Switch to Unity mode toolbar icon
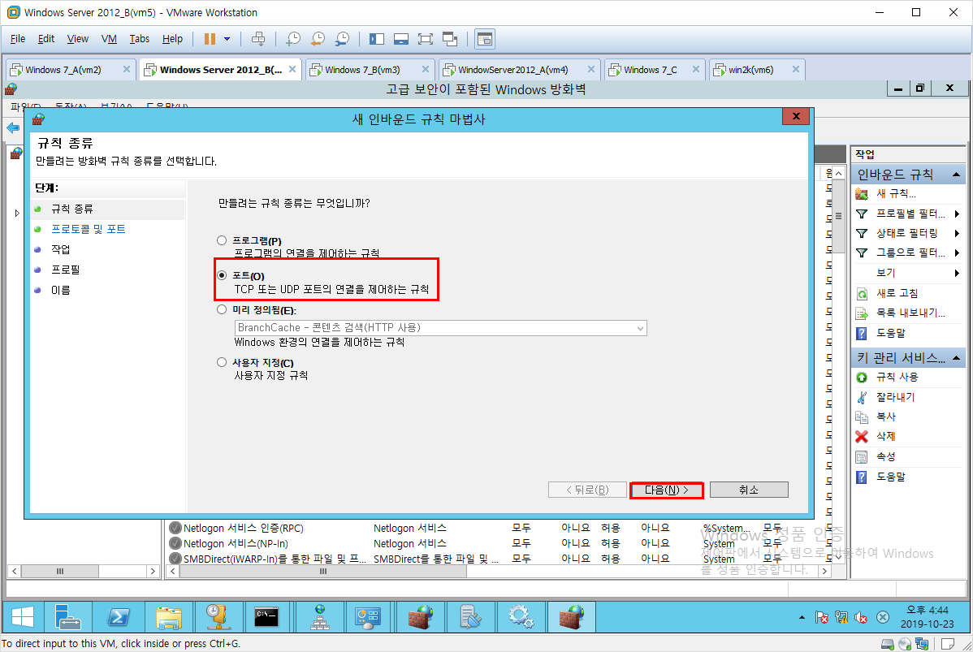Screen dimensions: 973x652 click(x=450, y=39)
